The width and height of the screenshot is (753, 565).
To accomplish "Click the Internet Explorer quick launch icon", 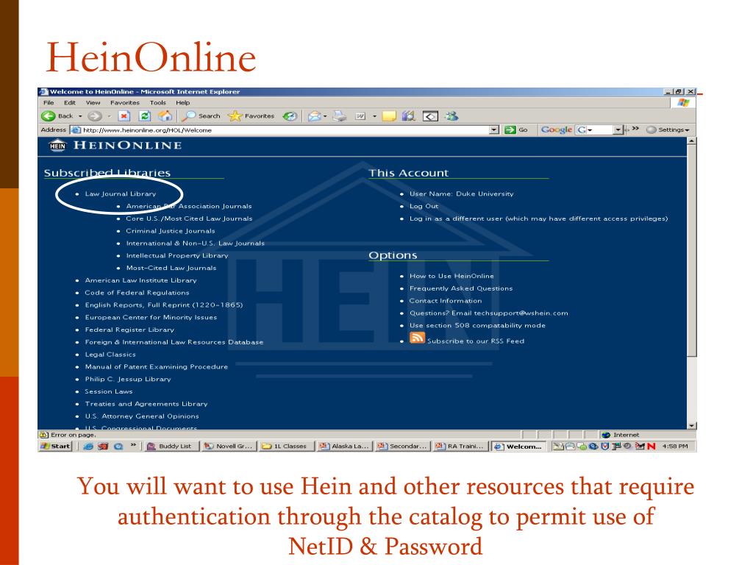I will pyautogui.click(x=88, y=447).
